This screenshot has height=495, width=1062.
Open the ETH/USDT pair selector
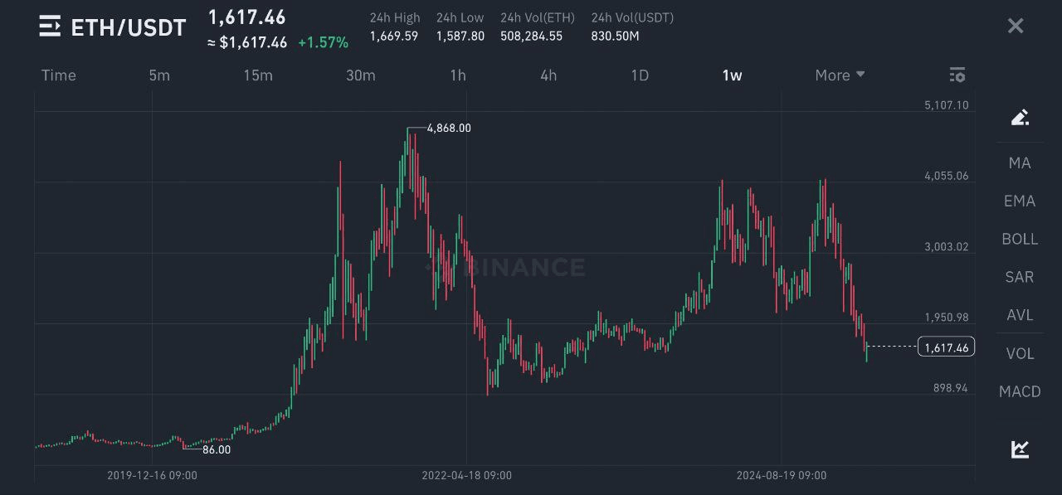click(x=129, y=27)
